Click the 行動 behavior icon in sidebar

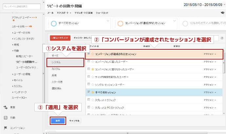pos(5,118)
